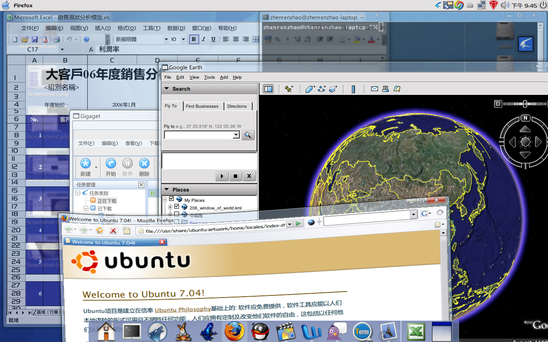Screen dimensions: 548x342
Task: Open Excel Help via the question mark icon
Action: [x=86, y=39]
